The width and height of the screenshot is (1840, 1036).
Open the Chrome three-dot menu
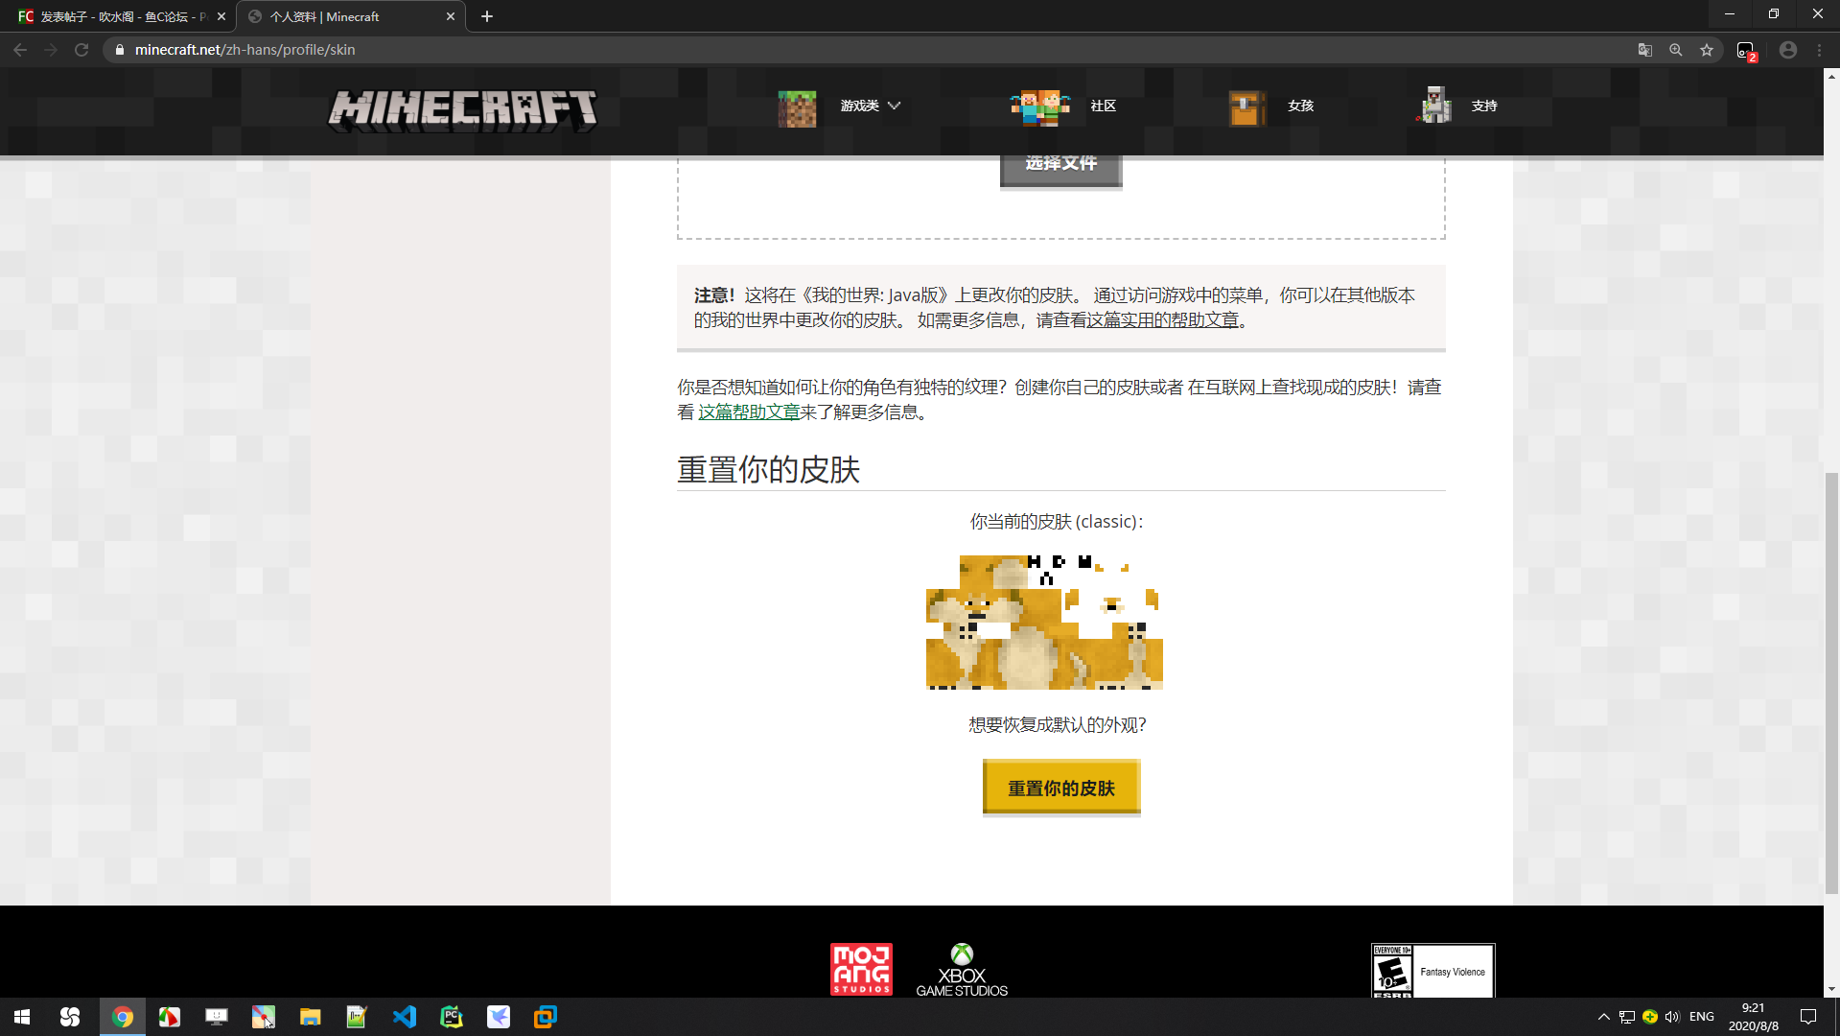(x=1820, y=50)
